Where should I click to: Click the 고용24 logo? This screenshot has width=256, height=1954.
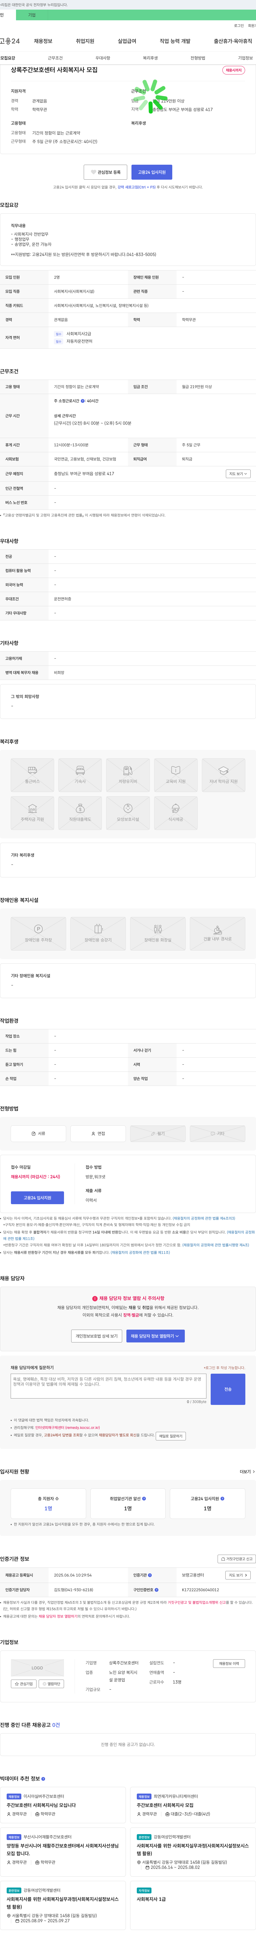click(x=10, y=41)
